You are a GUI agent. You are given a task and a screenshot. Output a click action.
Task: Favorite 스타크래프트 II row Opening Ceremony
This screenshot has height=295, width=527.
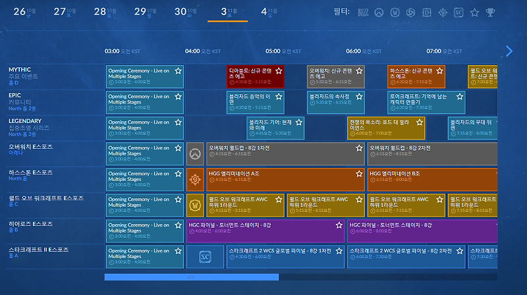click(178, 251)
